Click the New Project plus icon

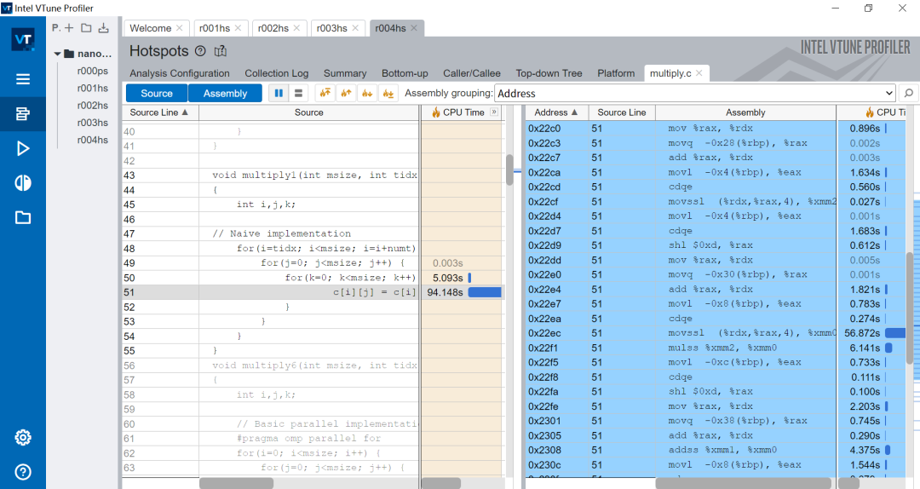click(69, 27)
